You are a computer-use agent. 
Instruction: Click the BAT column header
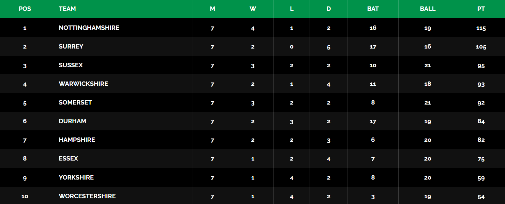(373, 9)
